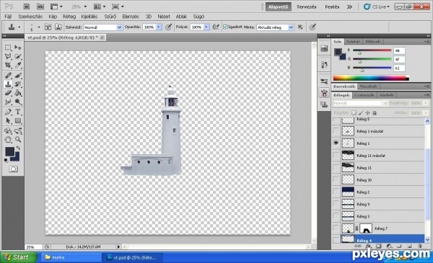Select the Move tool
This screenshot has height=263, width=433.
coord(18,48)
